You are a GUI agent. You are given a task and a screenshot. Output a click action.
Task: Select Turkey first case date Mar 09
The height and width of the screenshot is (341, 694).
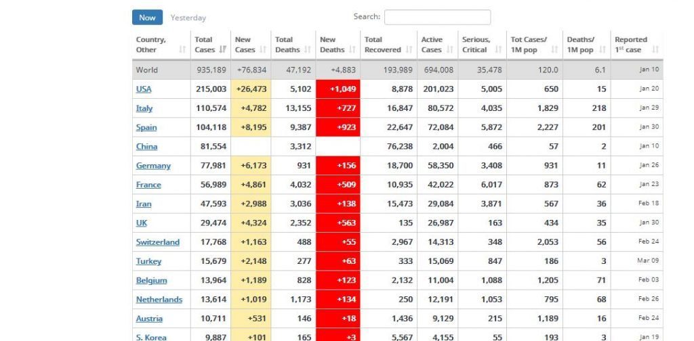coord(648,260)
